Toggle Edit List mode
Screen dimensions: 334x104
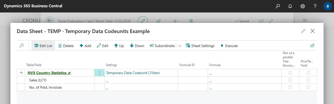pyautogui.click(x=43, y=45)
